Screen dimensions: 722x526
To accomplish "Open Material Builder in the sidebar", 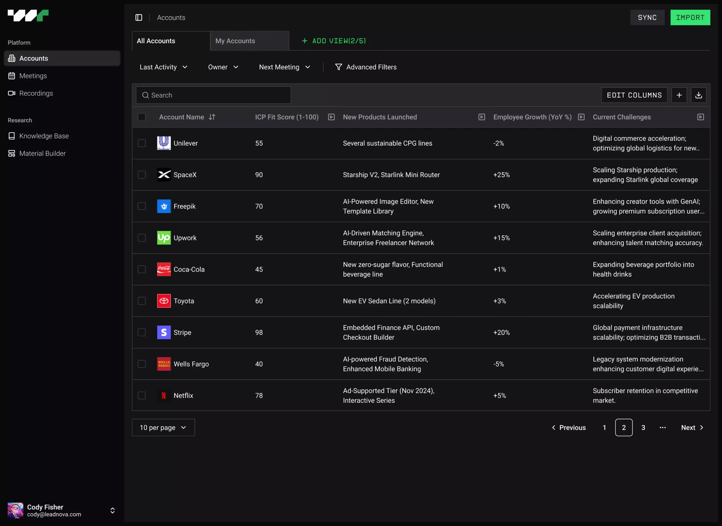I will coord(62,153).
